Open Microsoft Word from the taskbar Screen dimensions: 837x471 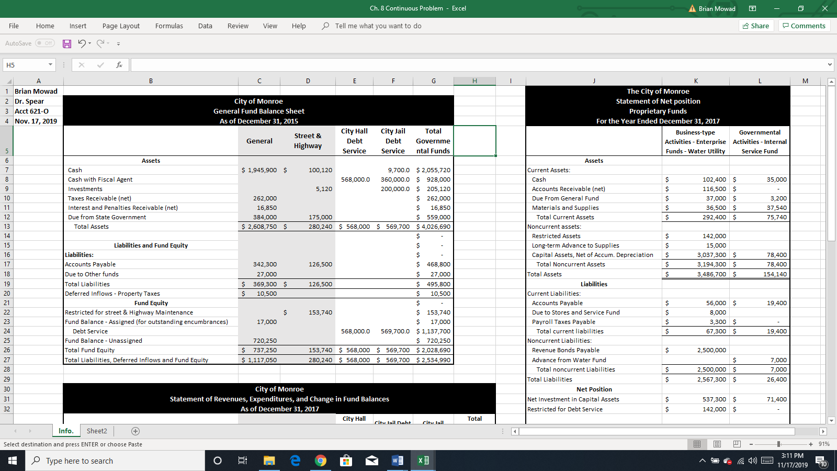coord(398,461)
